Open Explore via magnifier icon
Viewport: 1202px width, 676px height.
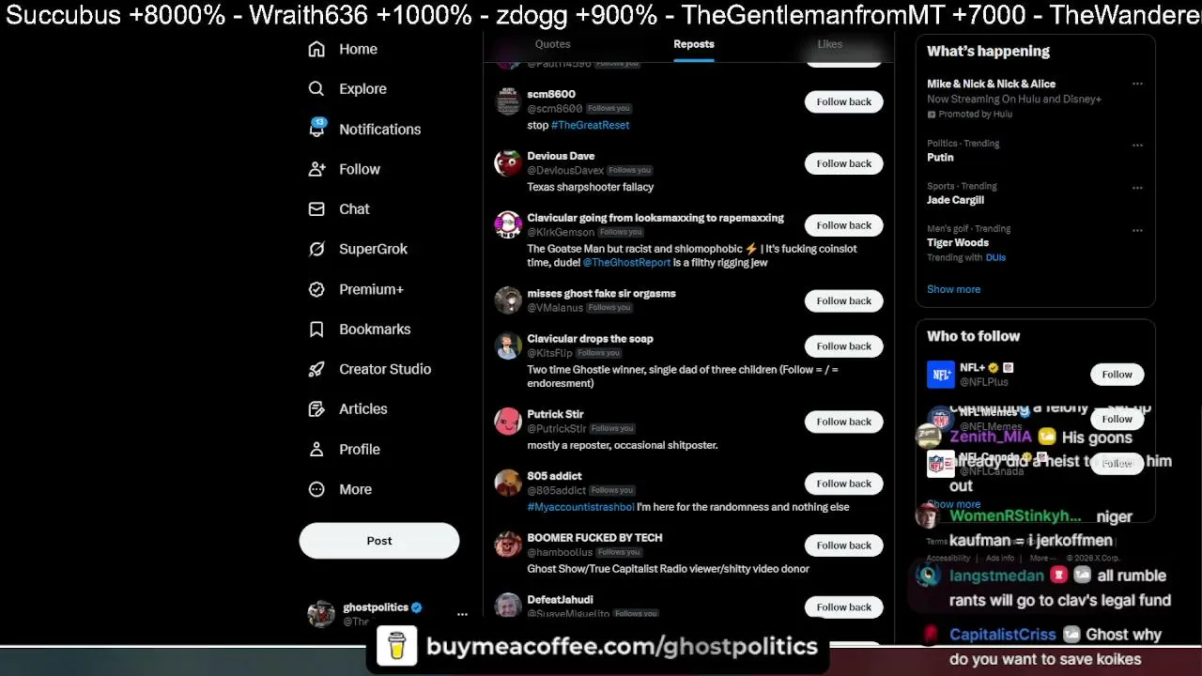click(x=316, y=88)
